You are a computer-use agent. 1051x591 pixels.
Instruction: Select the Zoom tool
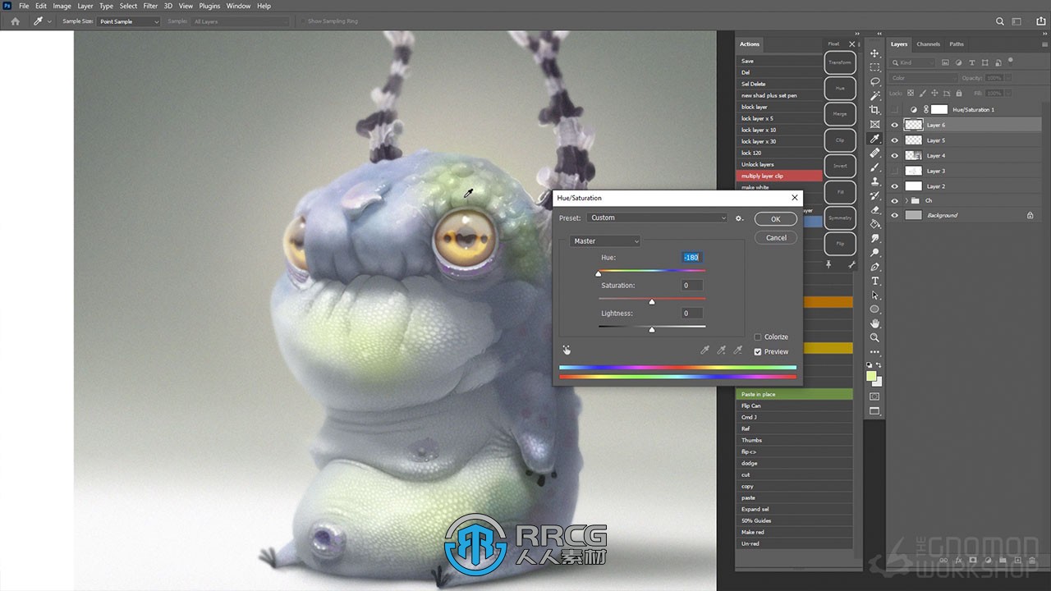(x=874, y=337)
